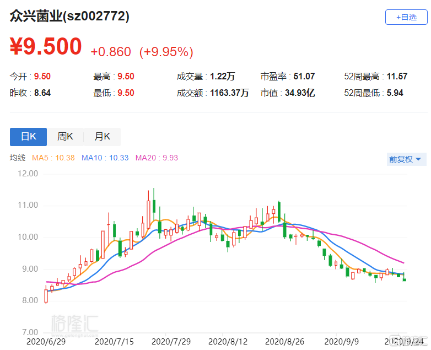Click the 52周最高 value 11.57
Screen dimensions: 431x350
[397, 76]
